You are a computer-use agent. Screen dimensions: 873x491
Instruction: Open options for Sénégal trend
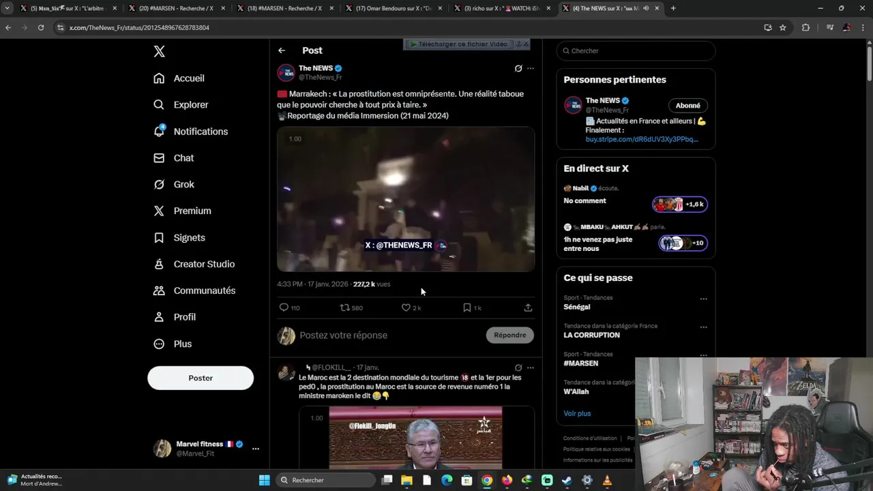pos(703,299)
